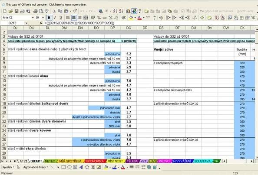Toggle center alignment button
Viewport: 258px width, 175px height.
point(74,18)
